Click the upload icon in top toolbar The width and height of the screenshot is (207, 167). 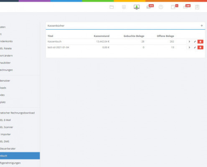click(124, 7)
